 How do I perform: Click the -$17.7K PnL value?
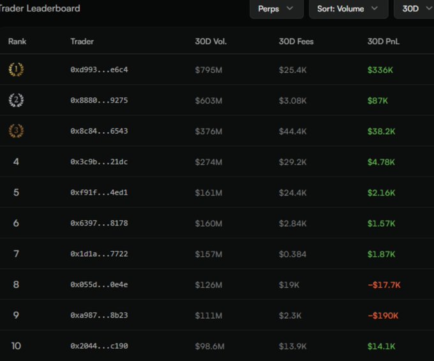[x=384, y=286]
